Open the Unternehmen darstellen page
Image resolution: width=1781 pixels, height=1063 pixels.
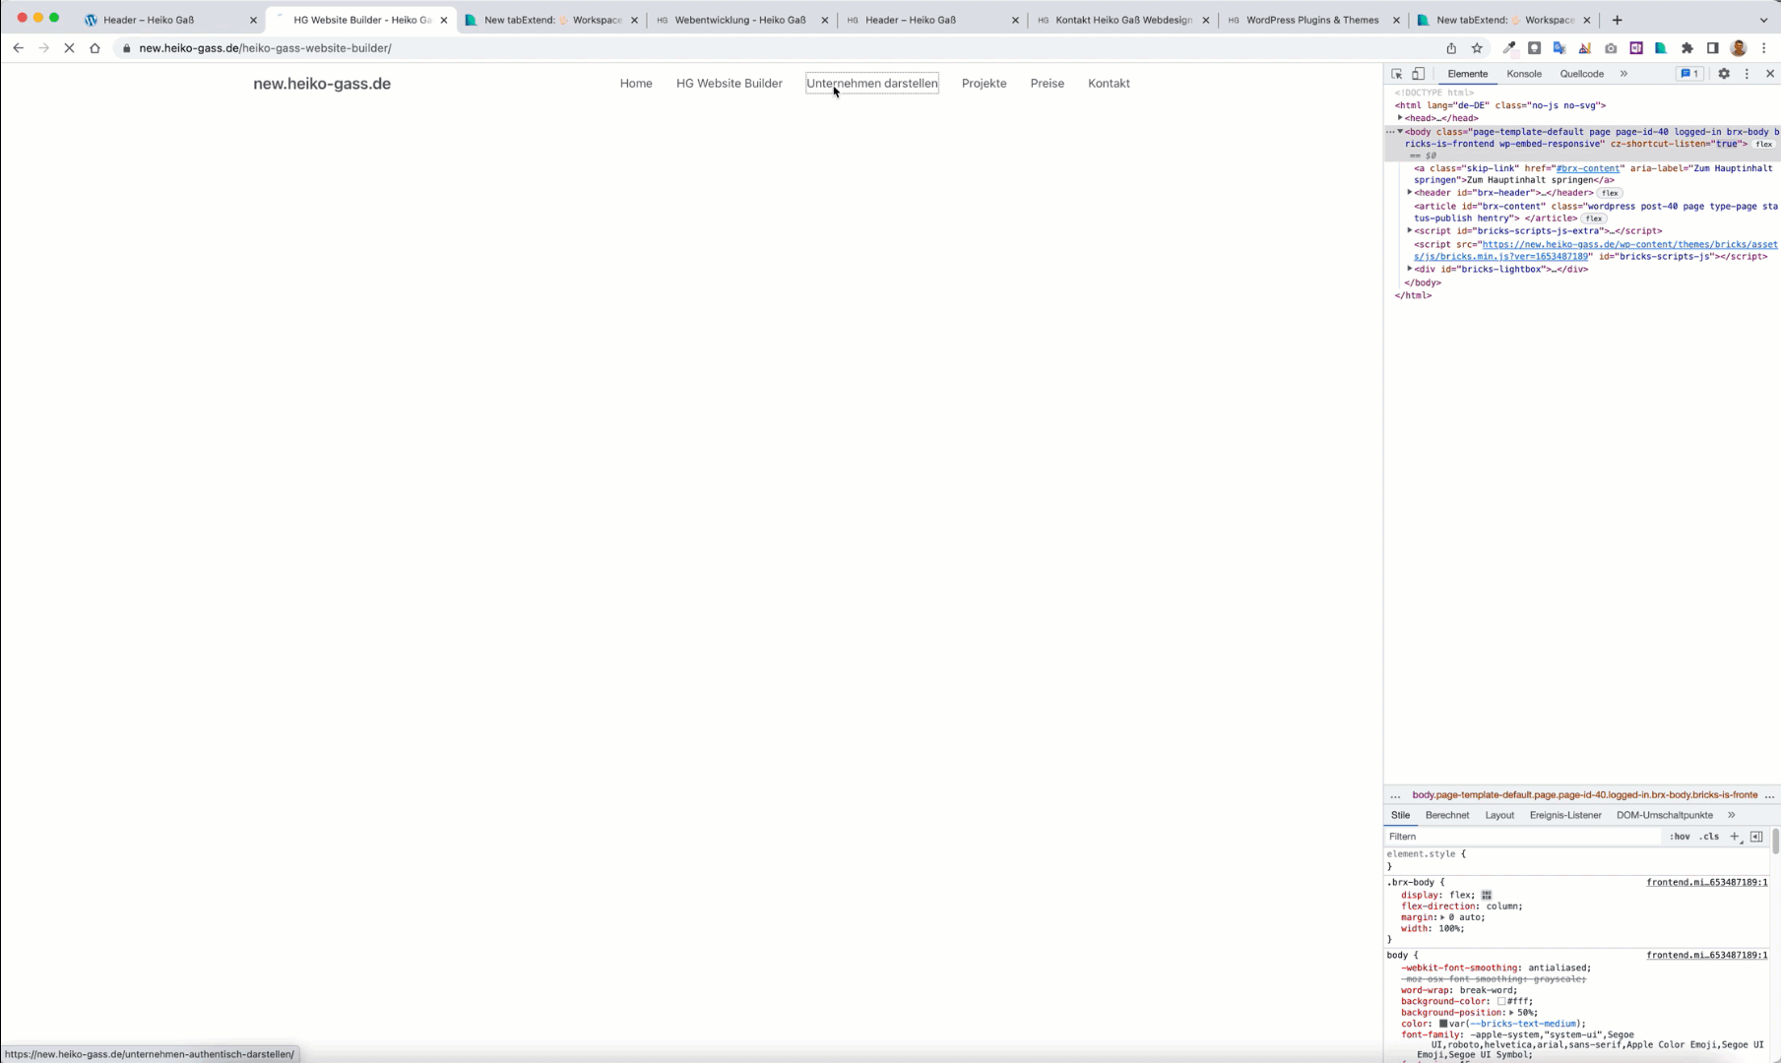coord(872,84)
